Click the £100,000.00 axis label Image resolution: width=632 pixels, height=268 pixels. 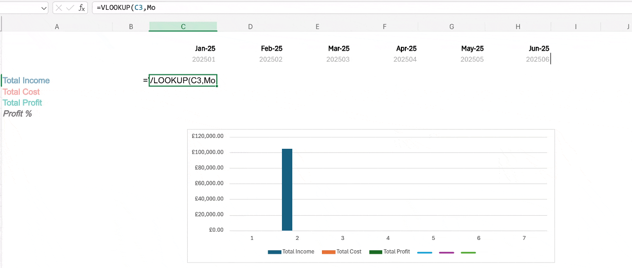(x=208, y=152)
